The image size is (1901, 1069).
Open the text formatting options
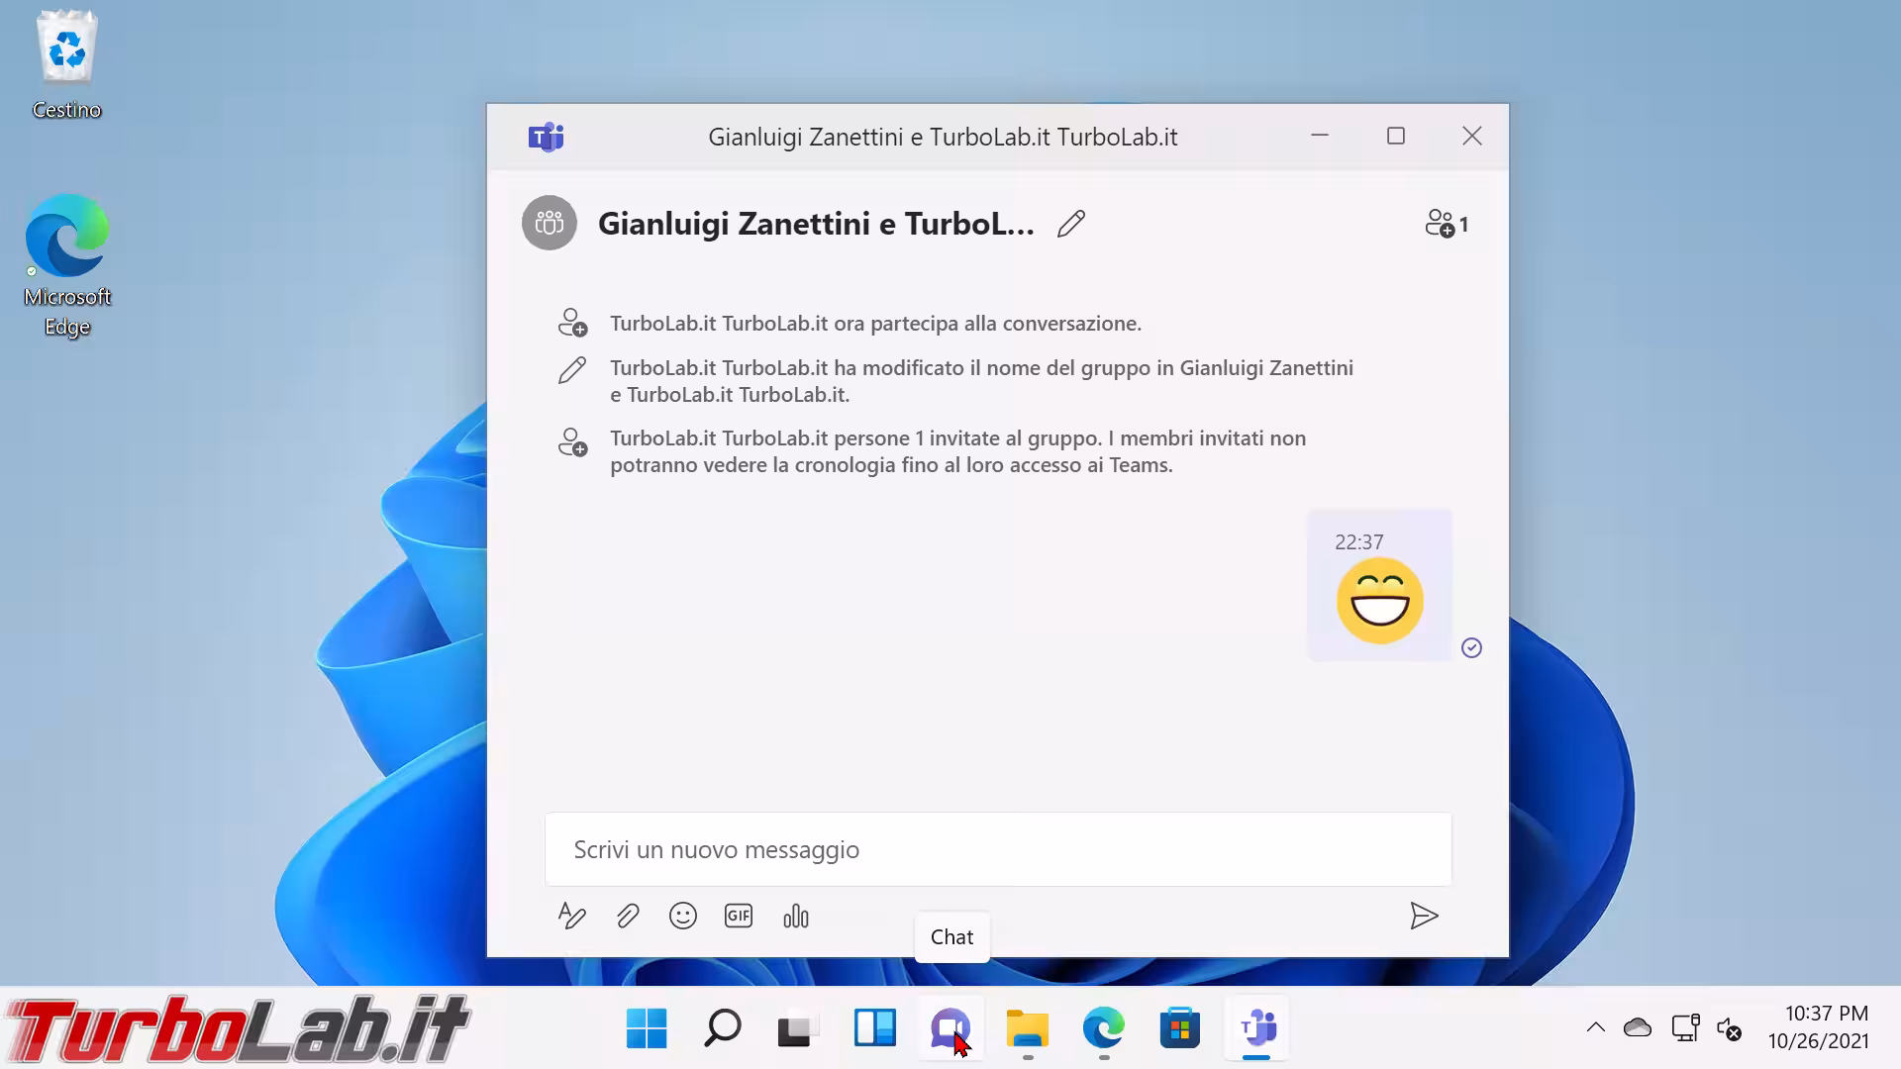pos(571,916)
